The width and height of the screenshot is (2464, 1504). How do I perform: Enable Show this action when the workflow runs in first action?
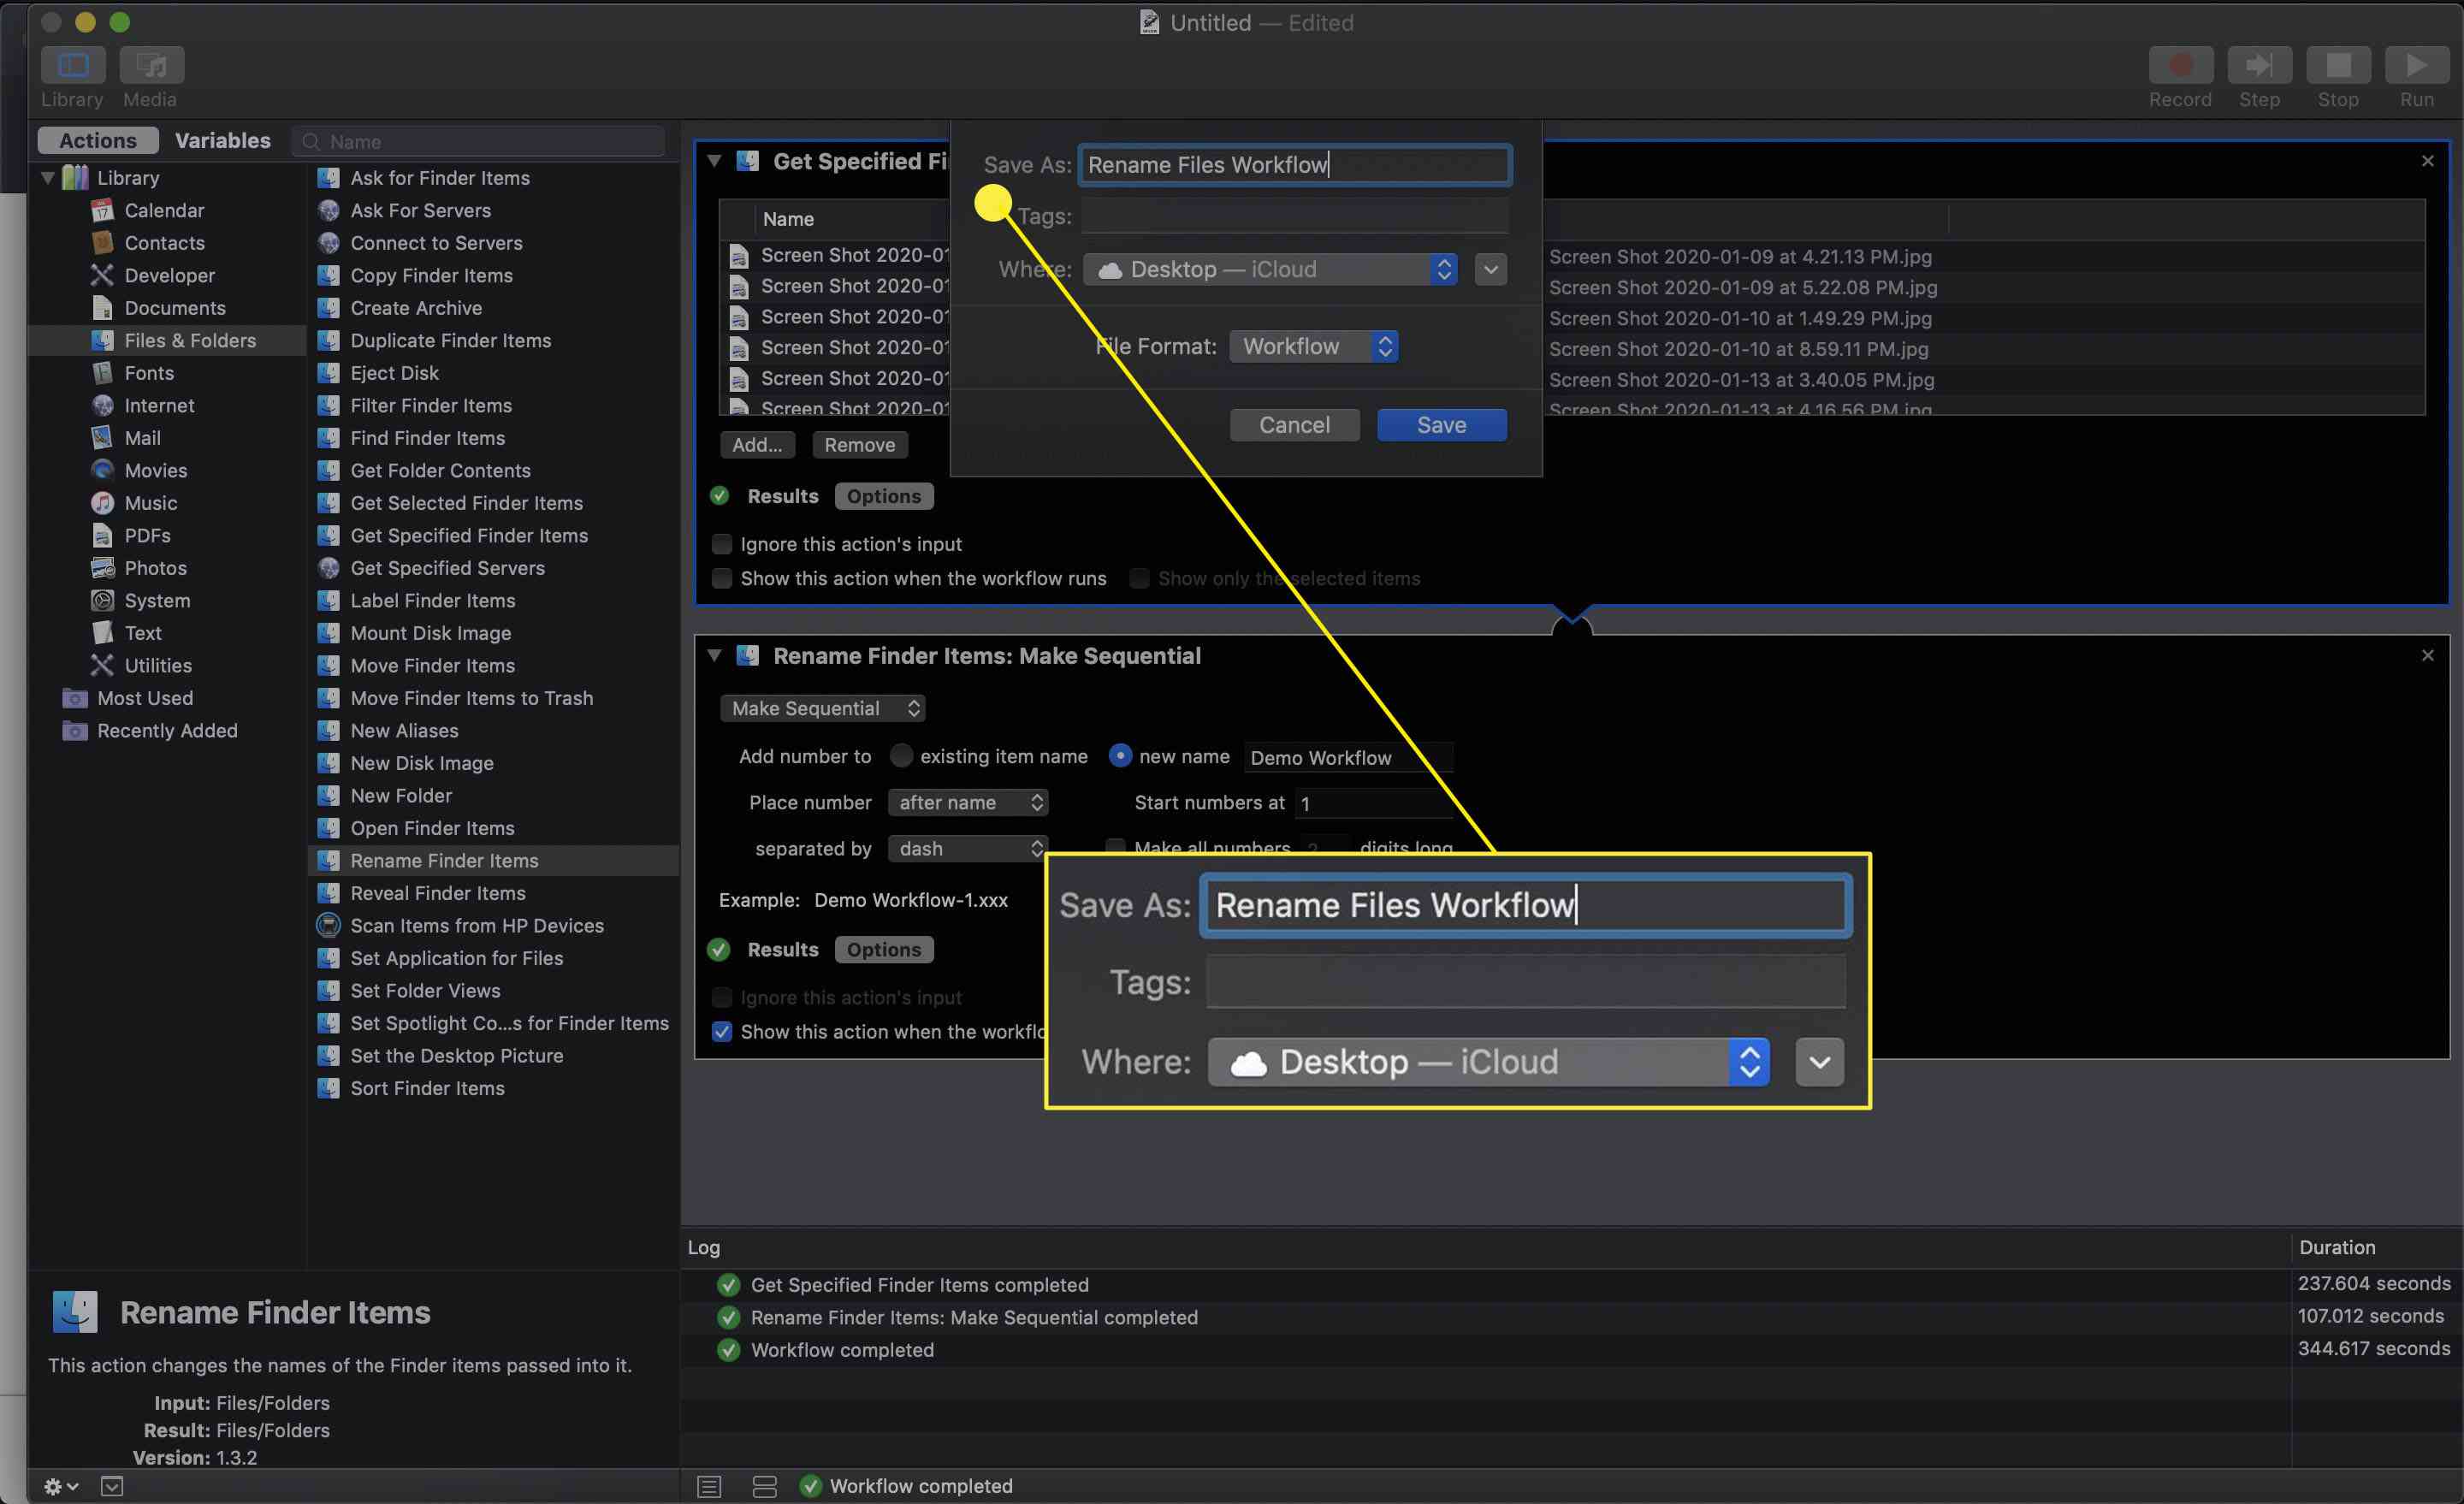tap(721, 578)
